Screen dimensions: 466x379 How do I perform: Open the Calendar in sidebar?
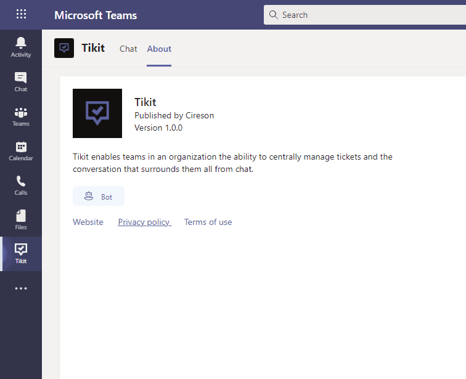click(21, 151)
